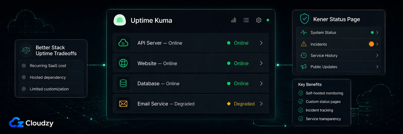Click the green indicator dot on Website row
Screen dimensions: 403x134
pyautogui.click(x=229, y=63)
